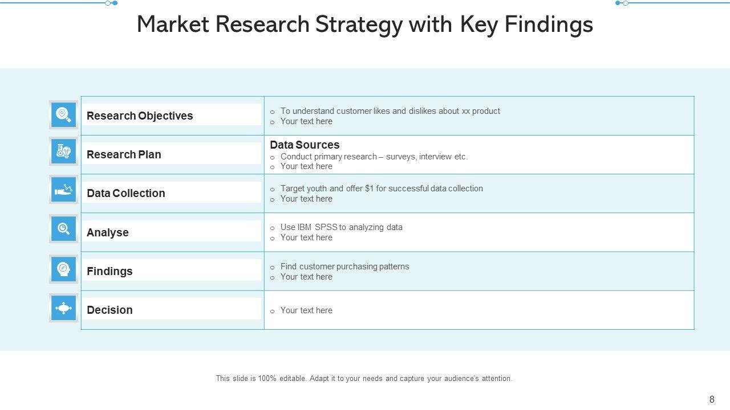
Task: Click the Research Plan flask and bulb icon
Action: (63, 151)
